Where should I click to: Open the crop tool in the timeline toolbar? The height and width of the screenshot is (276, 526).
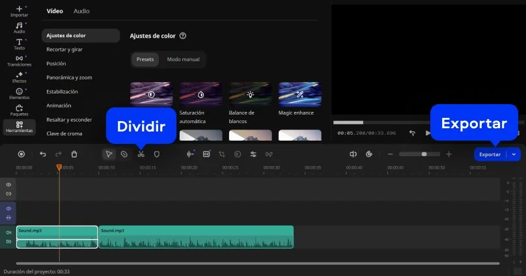pos(222,154)
